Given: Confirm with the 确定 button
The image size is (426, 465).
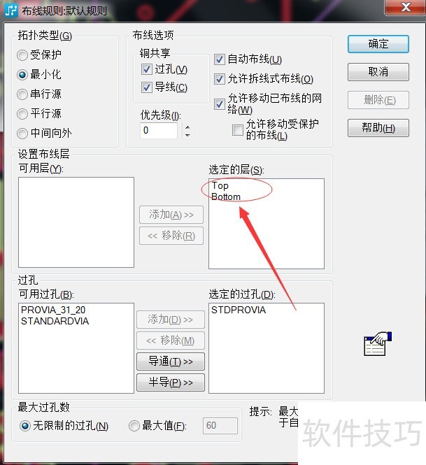Looking at the screenshot, I should tap(378, 44).
